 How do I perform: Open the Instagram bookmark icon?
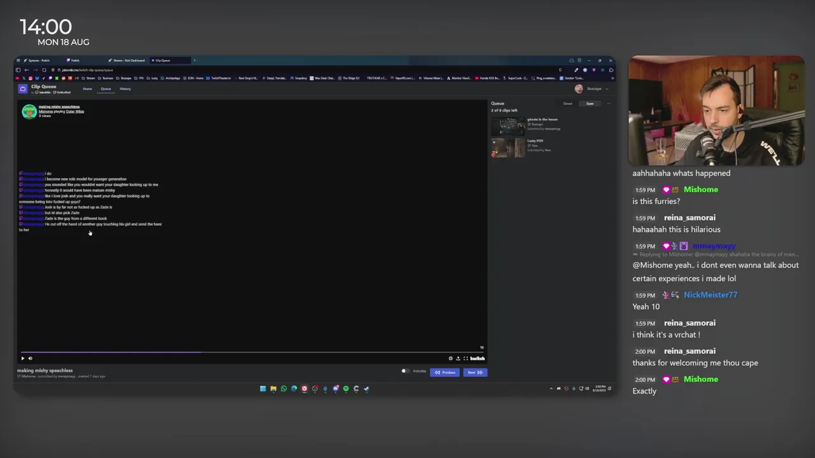(31, 78)
